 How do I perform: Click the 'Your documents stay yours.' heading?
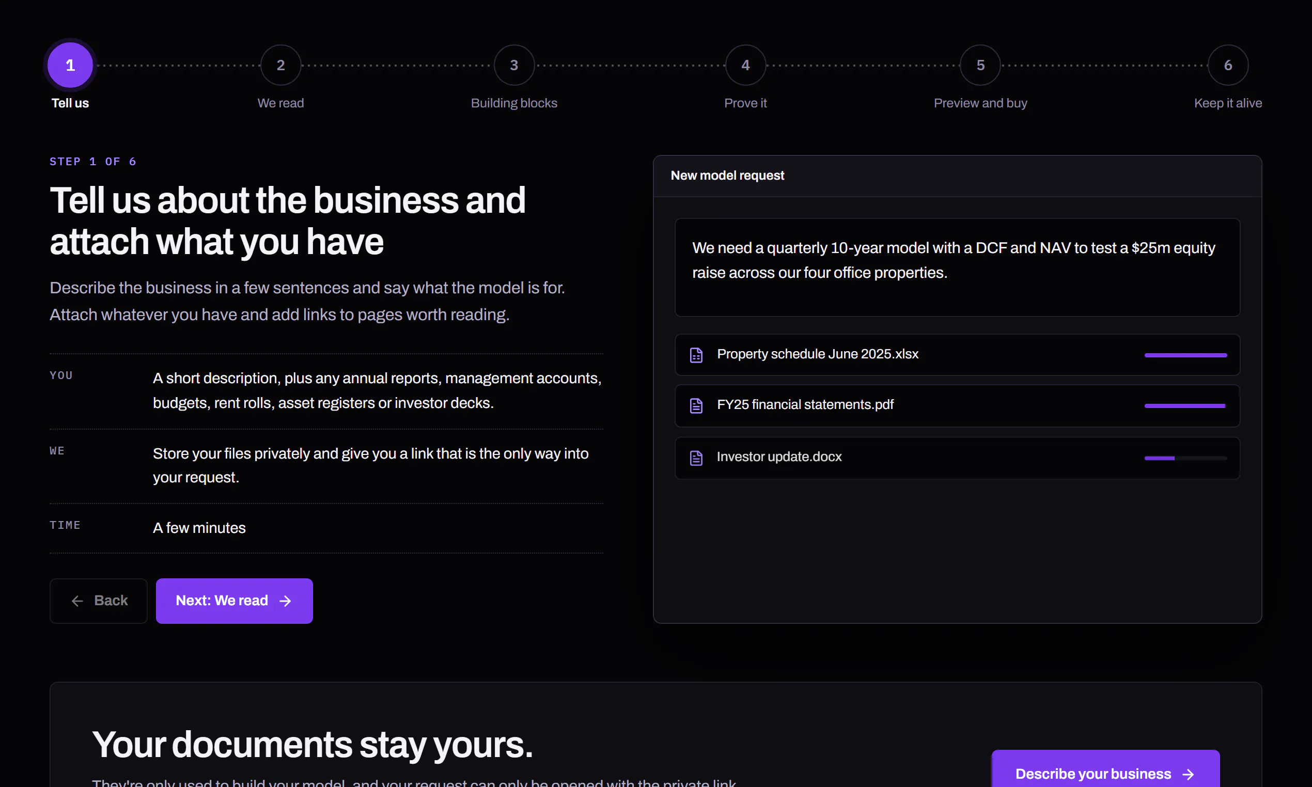pos(313,745)
